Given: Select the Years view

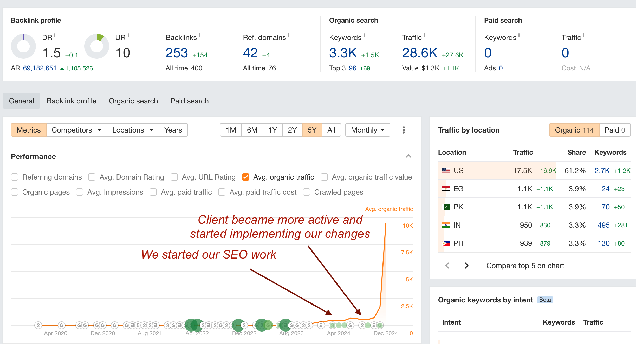Looking at the screenshot, I should click(x=173, y=130).
